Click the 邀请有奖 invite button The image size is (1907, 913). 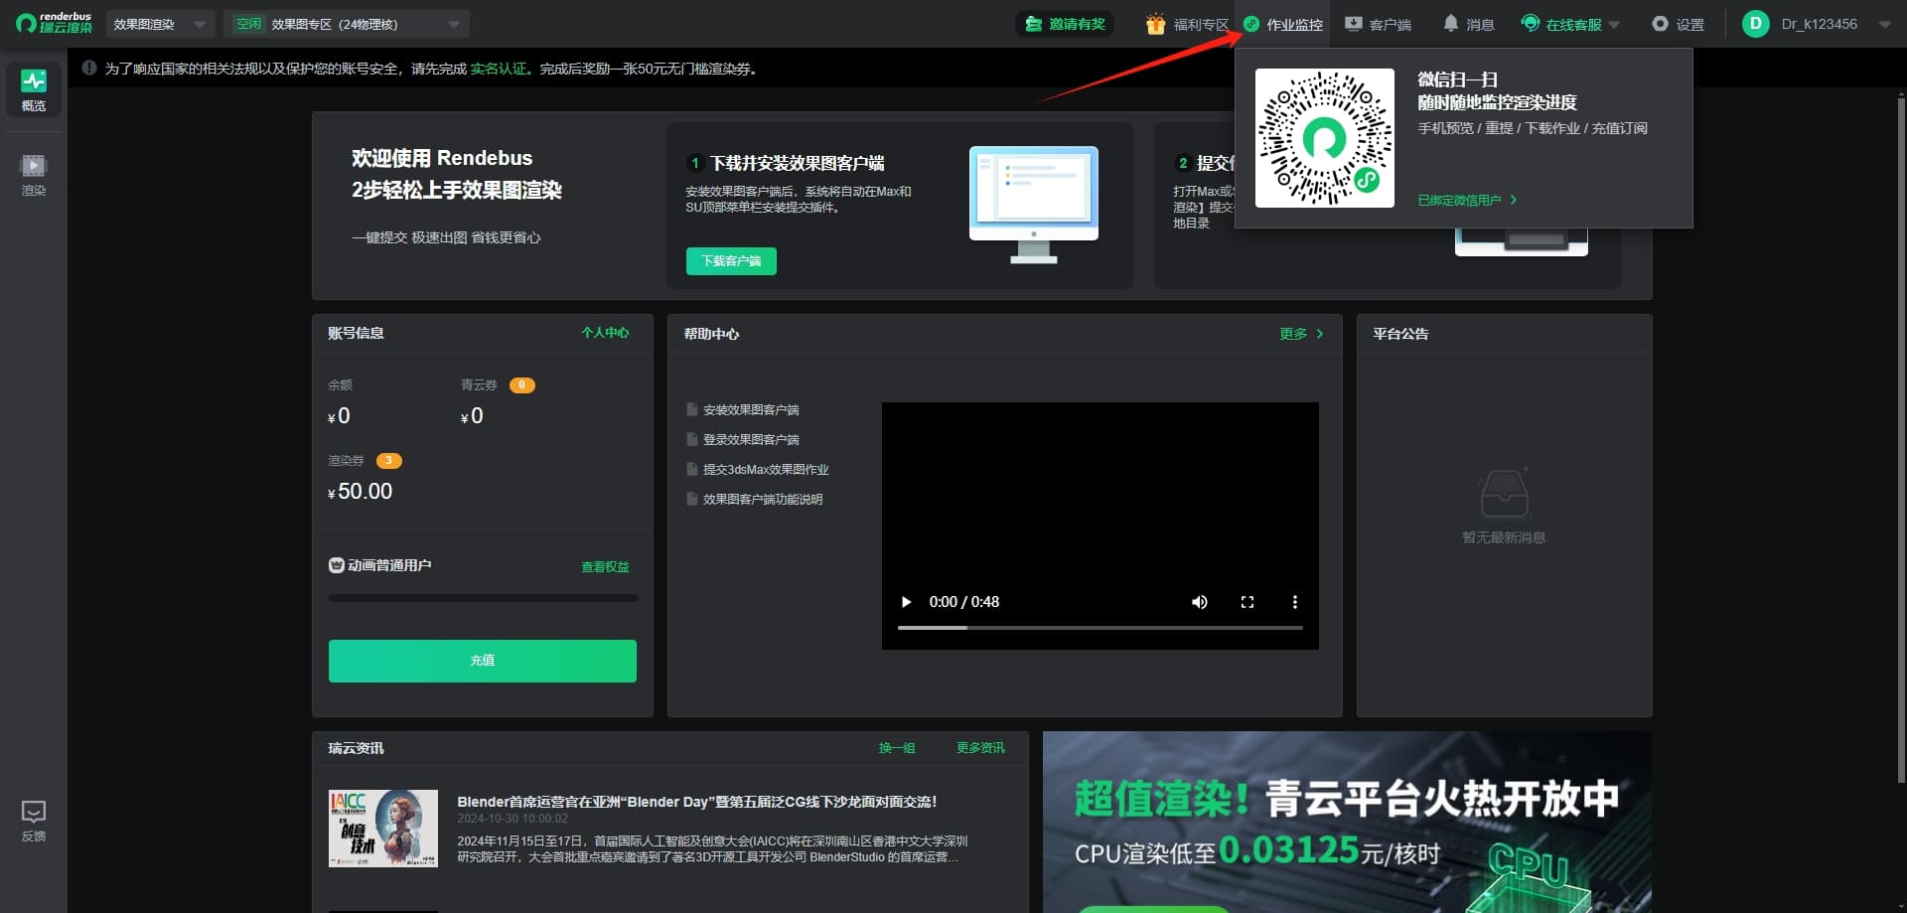tap(1065, 24)
